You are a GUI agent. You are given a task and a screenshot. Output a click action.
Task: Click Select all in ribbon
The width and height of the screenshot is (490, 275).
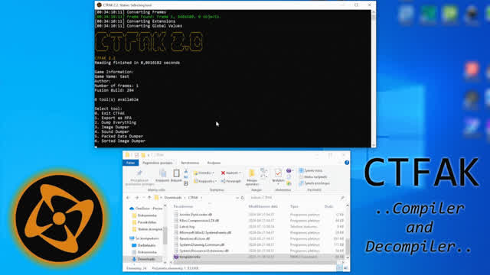(x=311, y=170)
